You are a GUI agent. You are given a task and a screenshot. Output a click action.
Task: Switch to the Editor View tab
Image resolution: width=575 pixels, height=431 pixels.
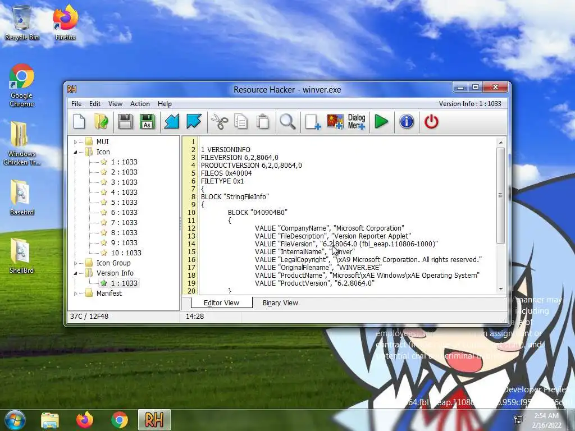[x=221, y=302]
